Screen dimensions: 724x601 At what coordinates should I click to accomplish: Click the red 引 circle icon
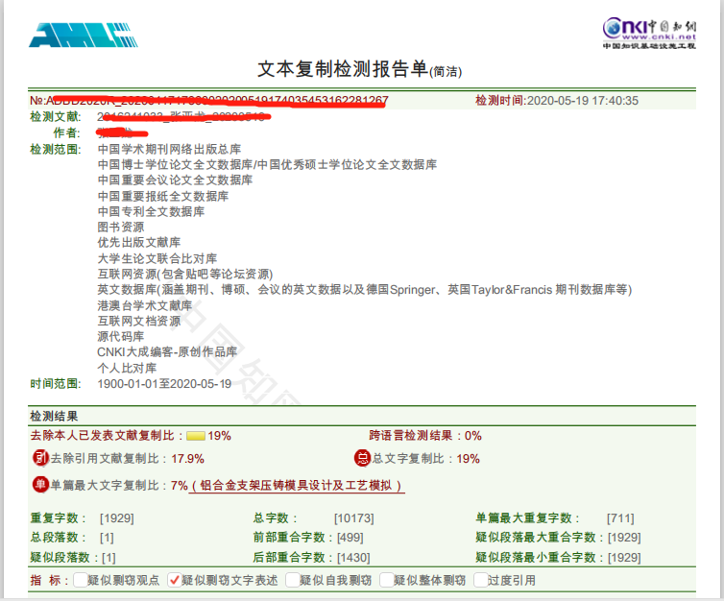tap(40, 458)
